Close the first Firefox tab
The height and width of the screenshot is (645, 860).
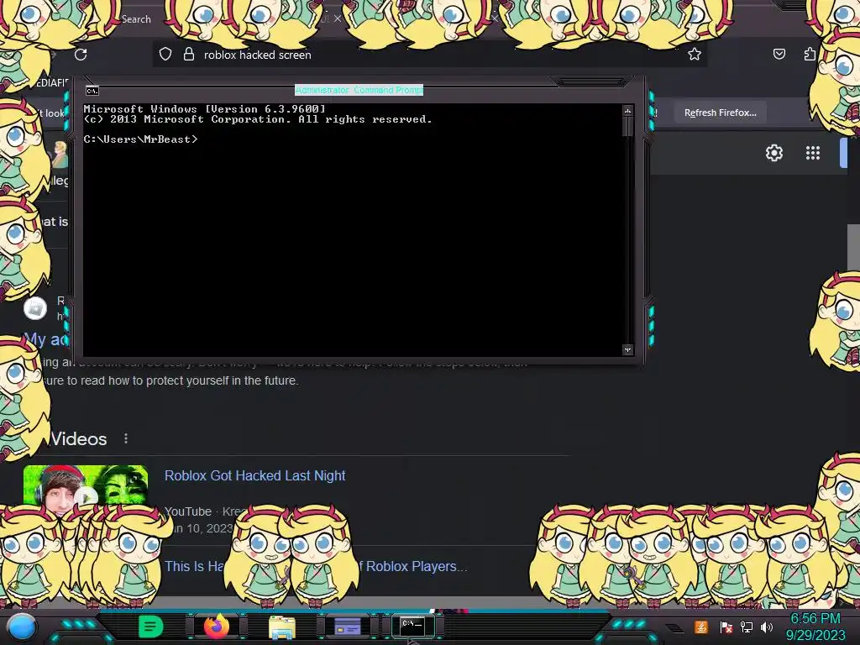click(338, 18)
